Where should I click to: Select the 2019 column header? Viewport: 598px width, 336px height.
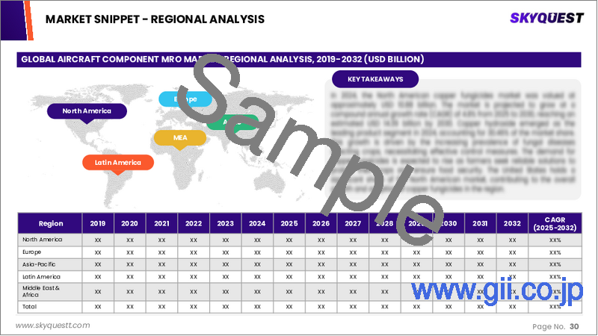tap(99, 223)
